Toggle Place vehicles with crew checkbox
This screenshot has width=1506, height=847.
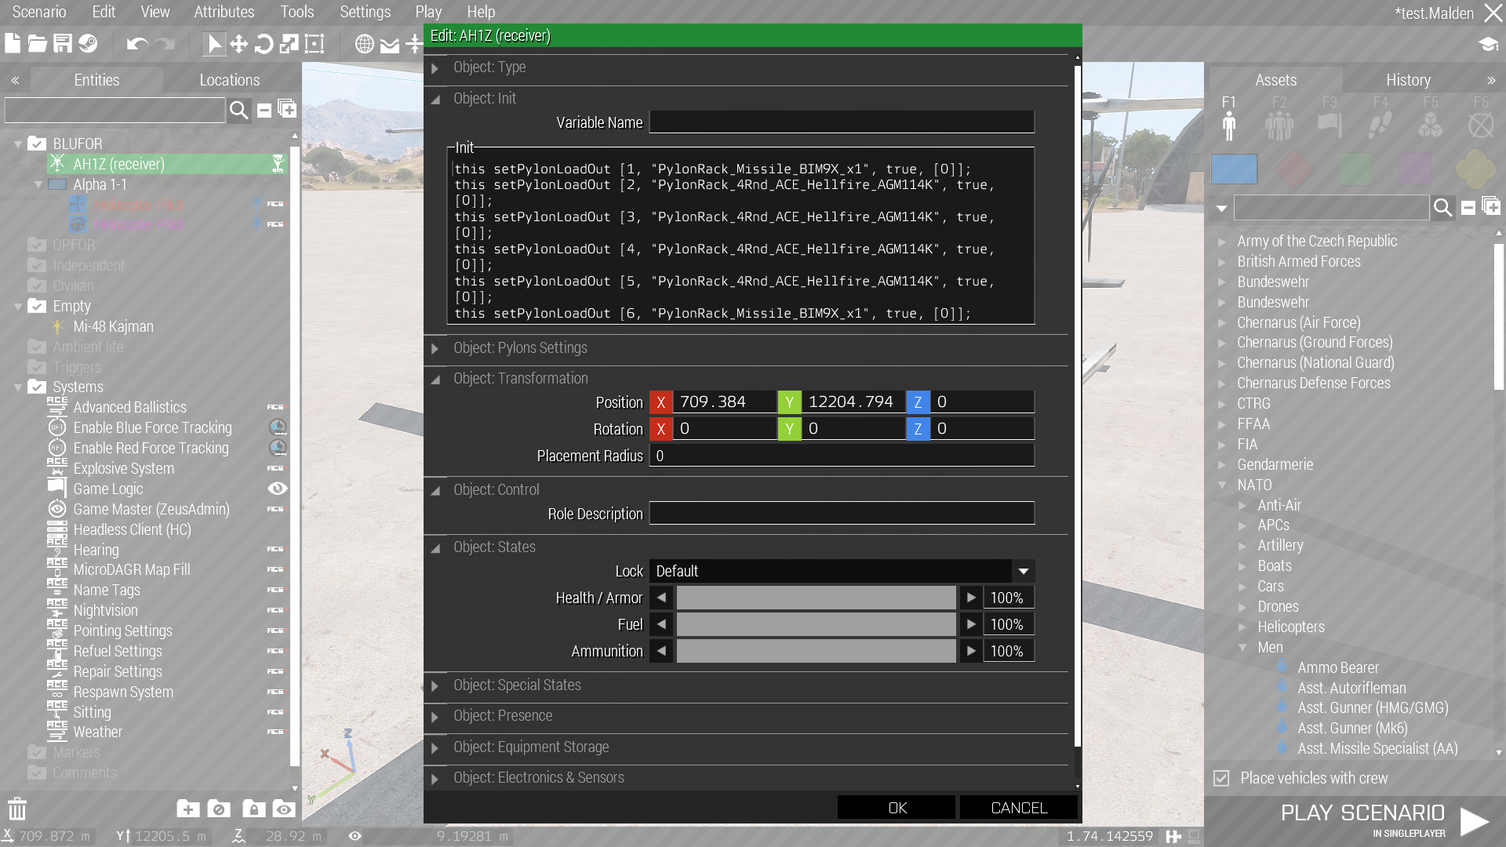(x=1221, y=778)
